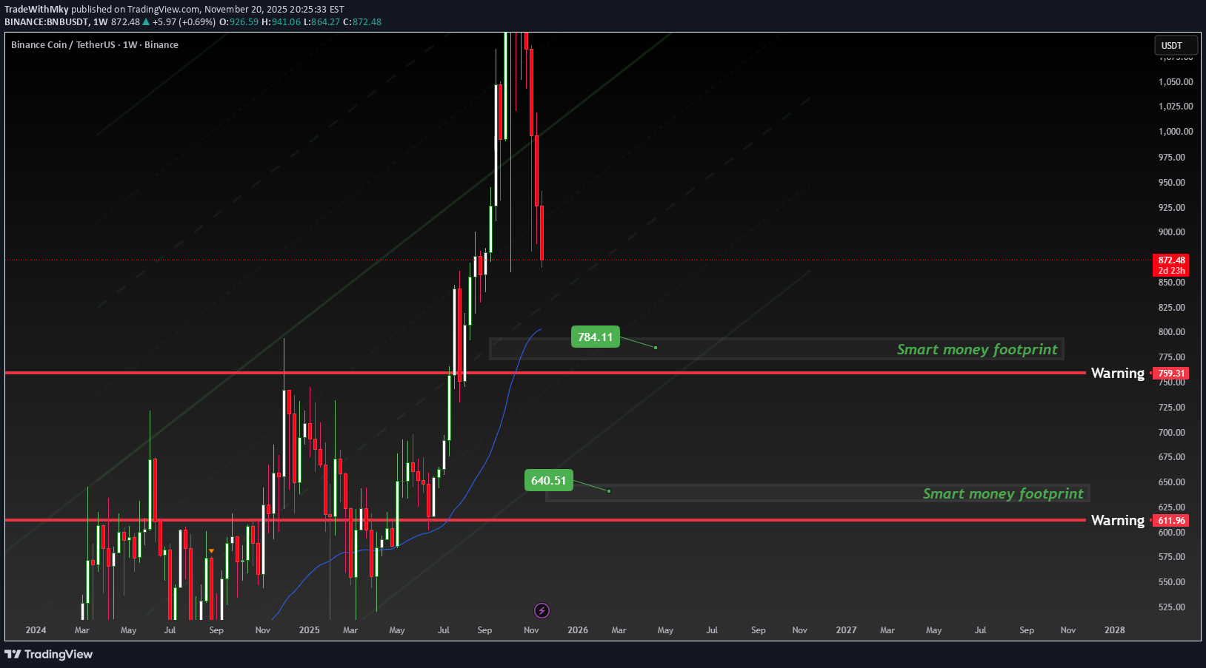Viewport: 1206px width, 668px height.
Task: Click the 2026 label on the time axis
Action: 577,630
